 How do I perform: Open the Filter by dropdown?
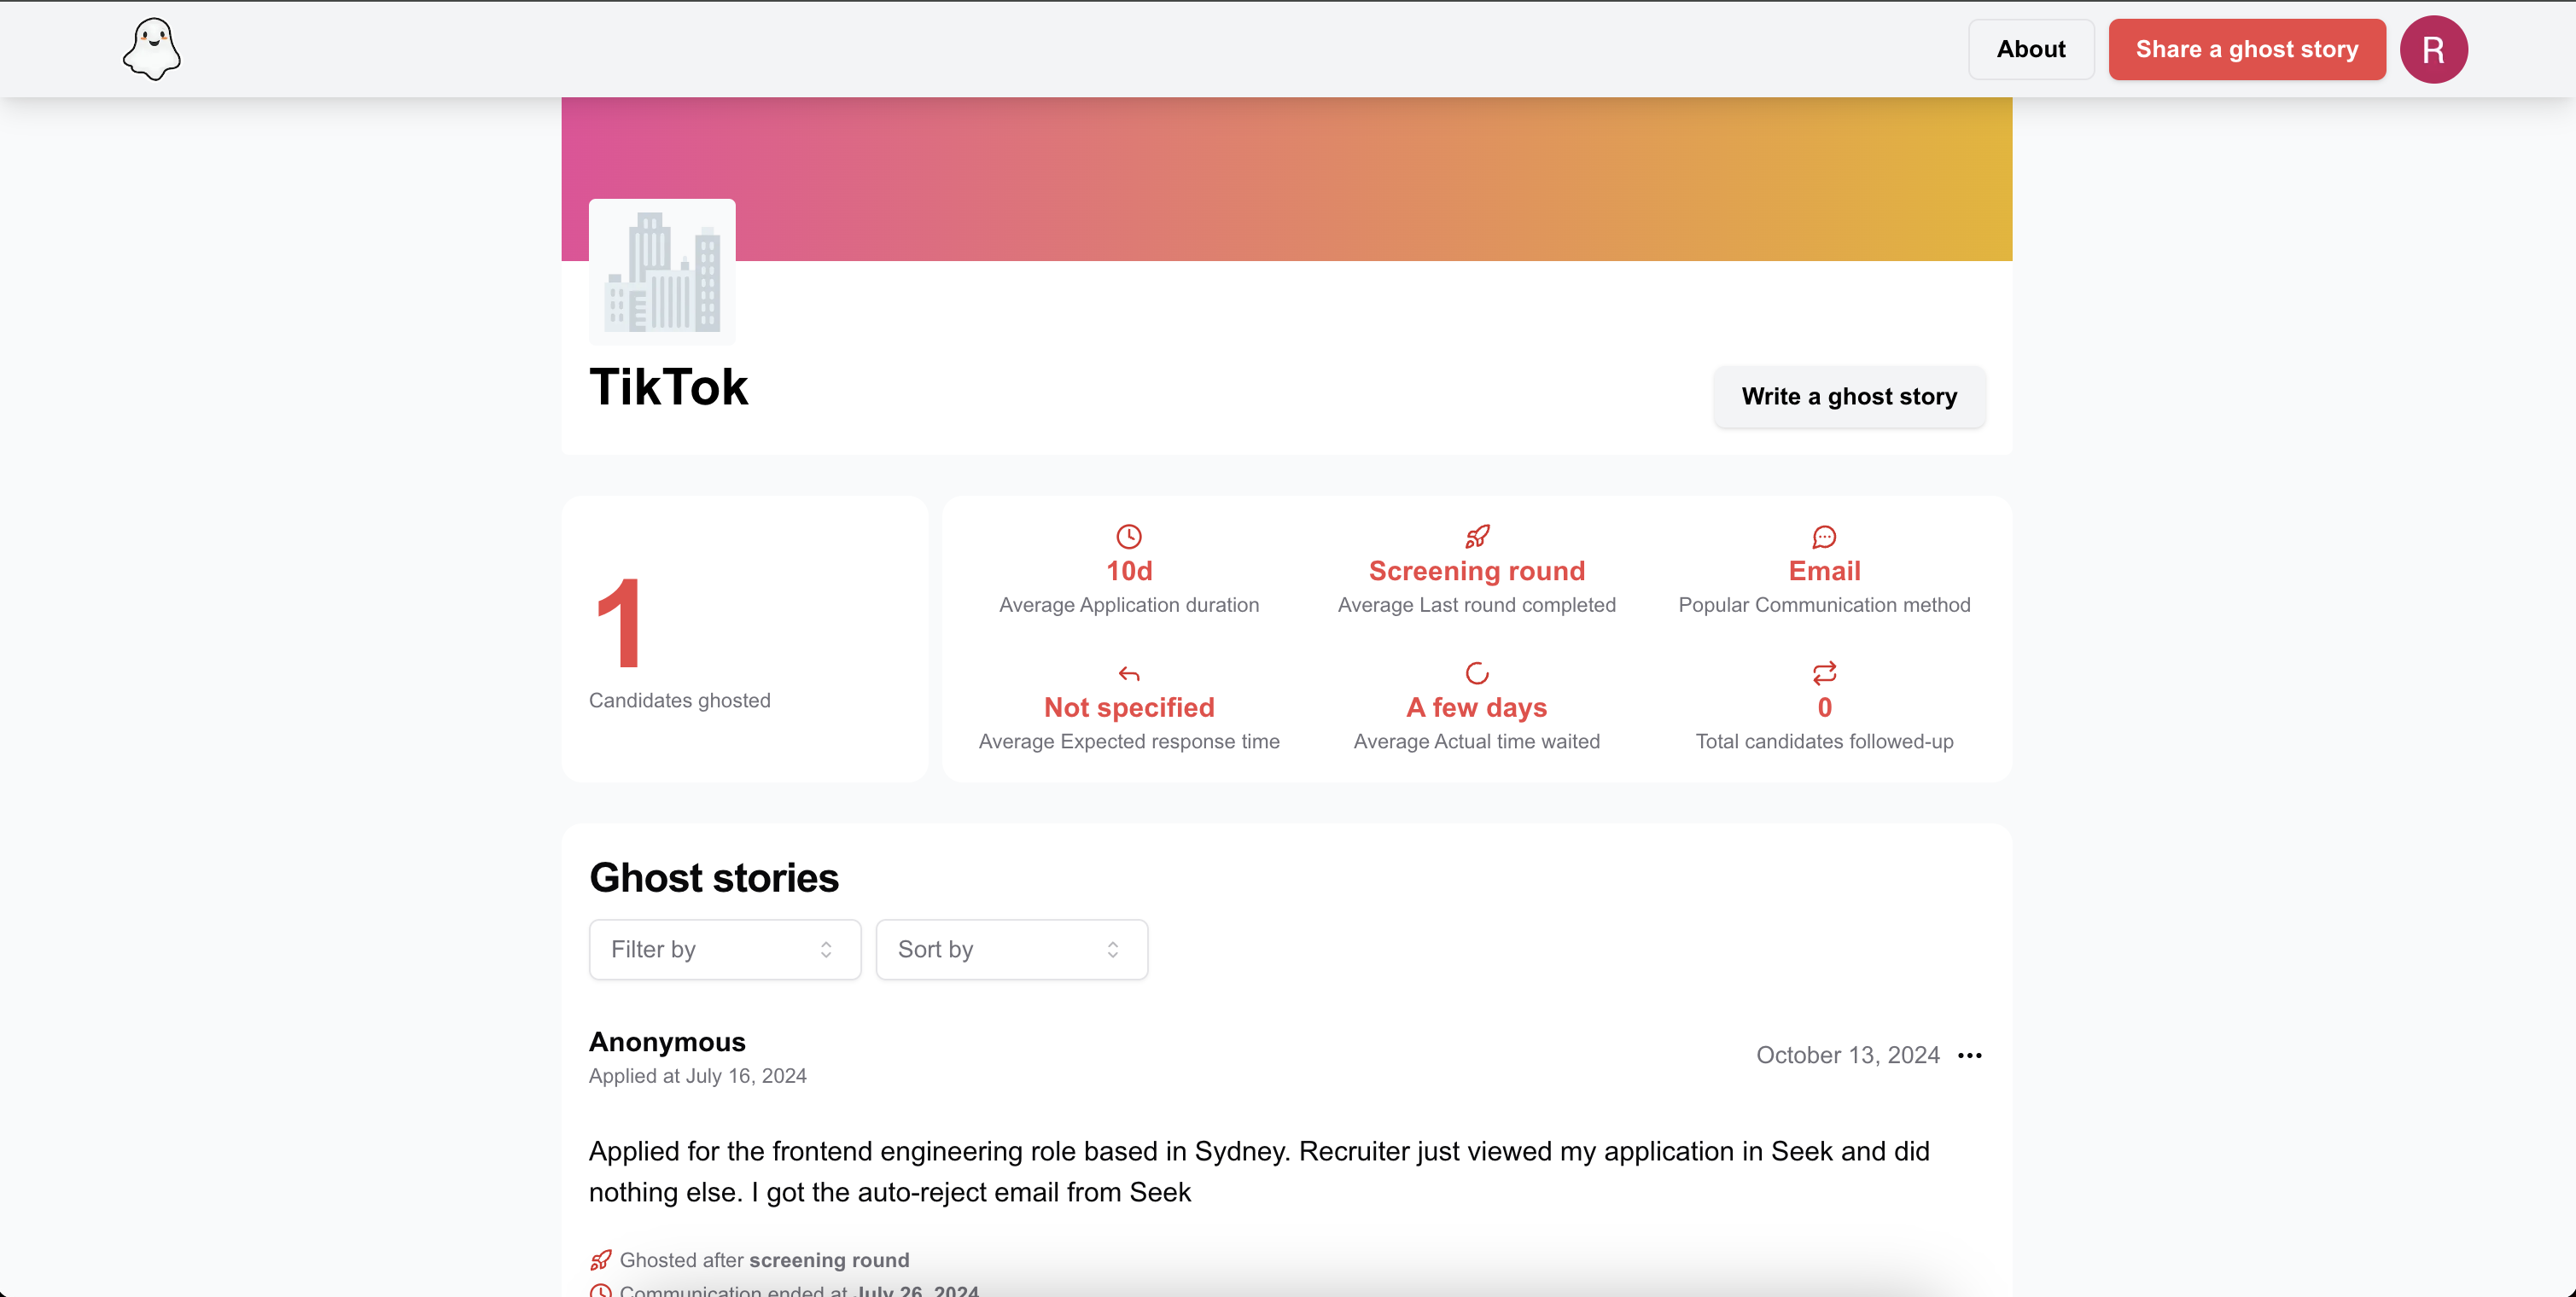click(x=725, y=949)
